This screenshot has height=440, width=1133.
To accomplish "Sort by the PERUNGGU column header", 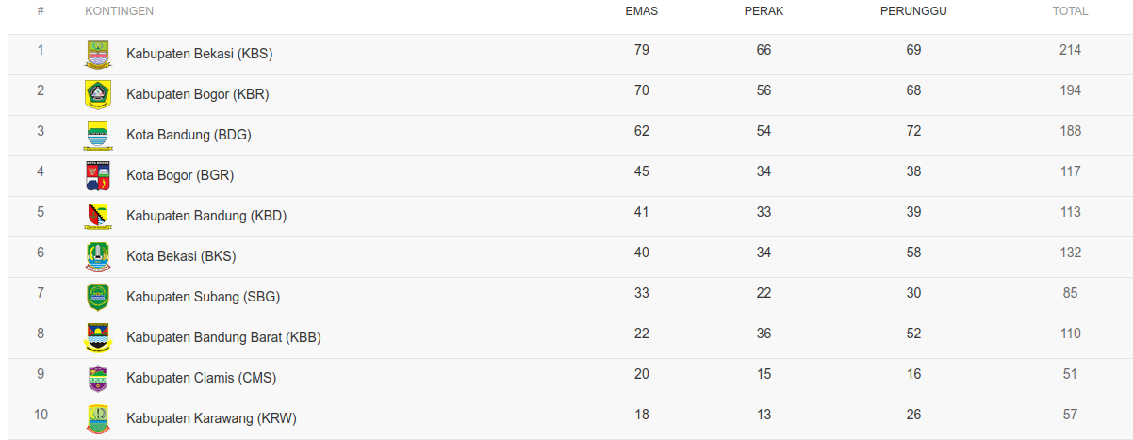I will (x=913, y=11).
